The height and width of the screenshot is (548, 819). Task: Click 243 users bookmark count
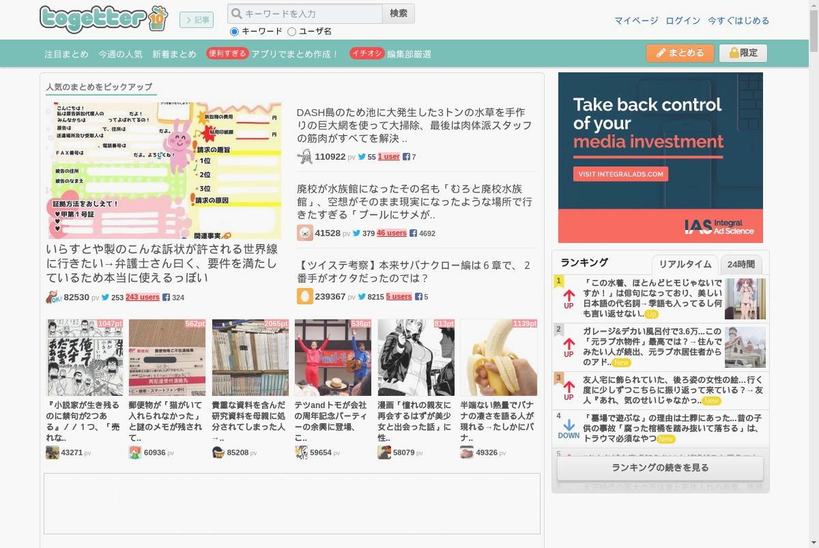(143, 298)
